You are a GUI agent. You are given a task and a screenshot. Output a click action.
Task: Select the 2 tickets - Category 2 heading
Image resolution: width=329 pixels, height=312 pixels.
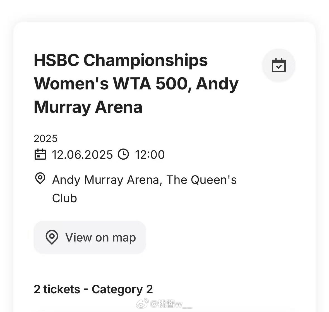click(93, 290)
